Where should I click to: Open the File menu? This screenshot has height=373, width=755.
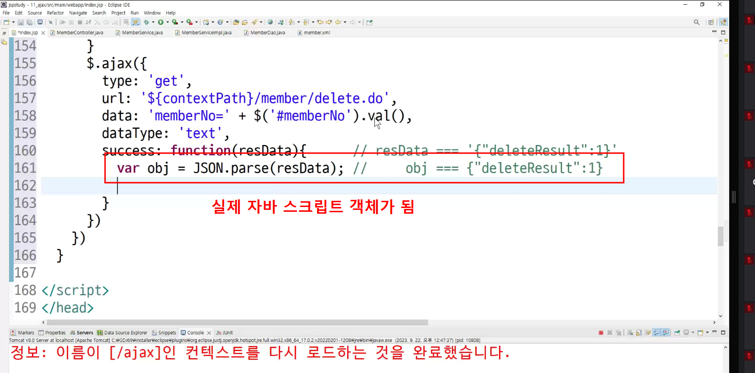pos(6,13)
